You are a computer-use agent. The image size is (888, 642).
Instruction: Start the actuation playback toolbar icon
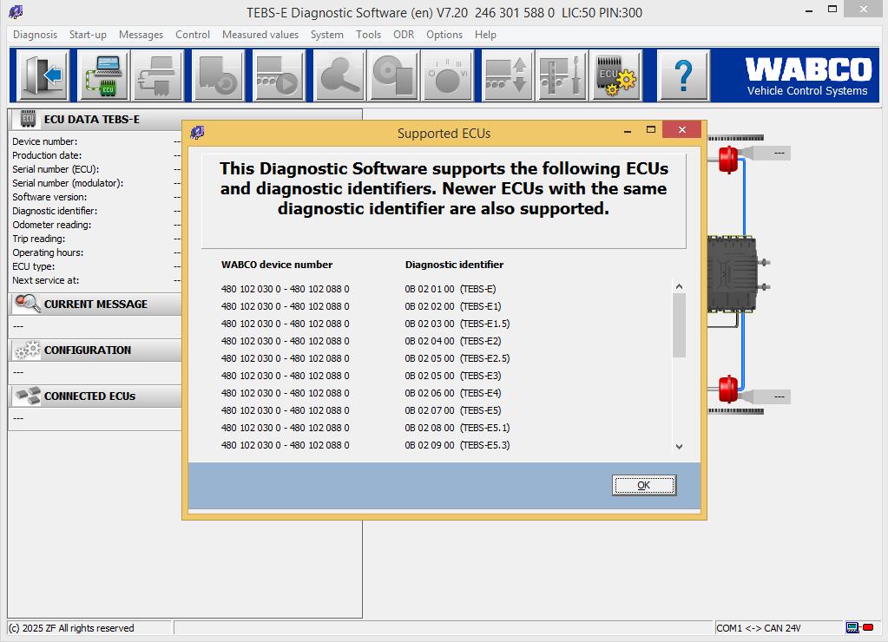click(276, 75)
